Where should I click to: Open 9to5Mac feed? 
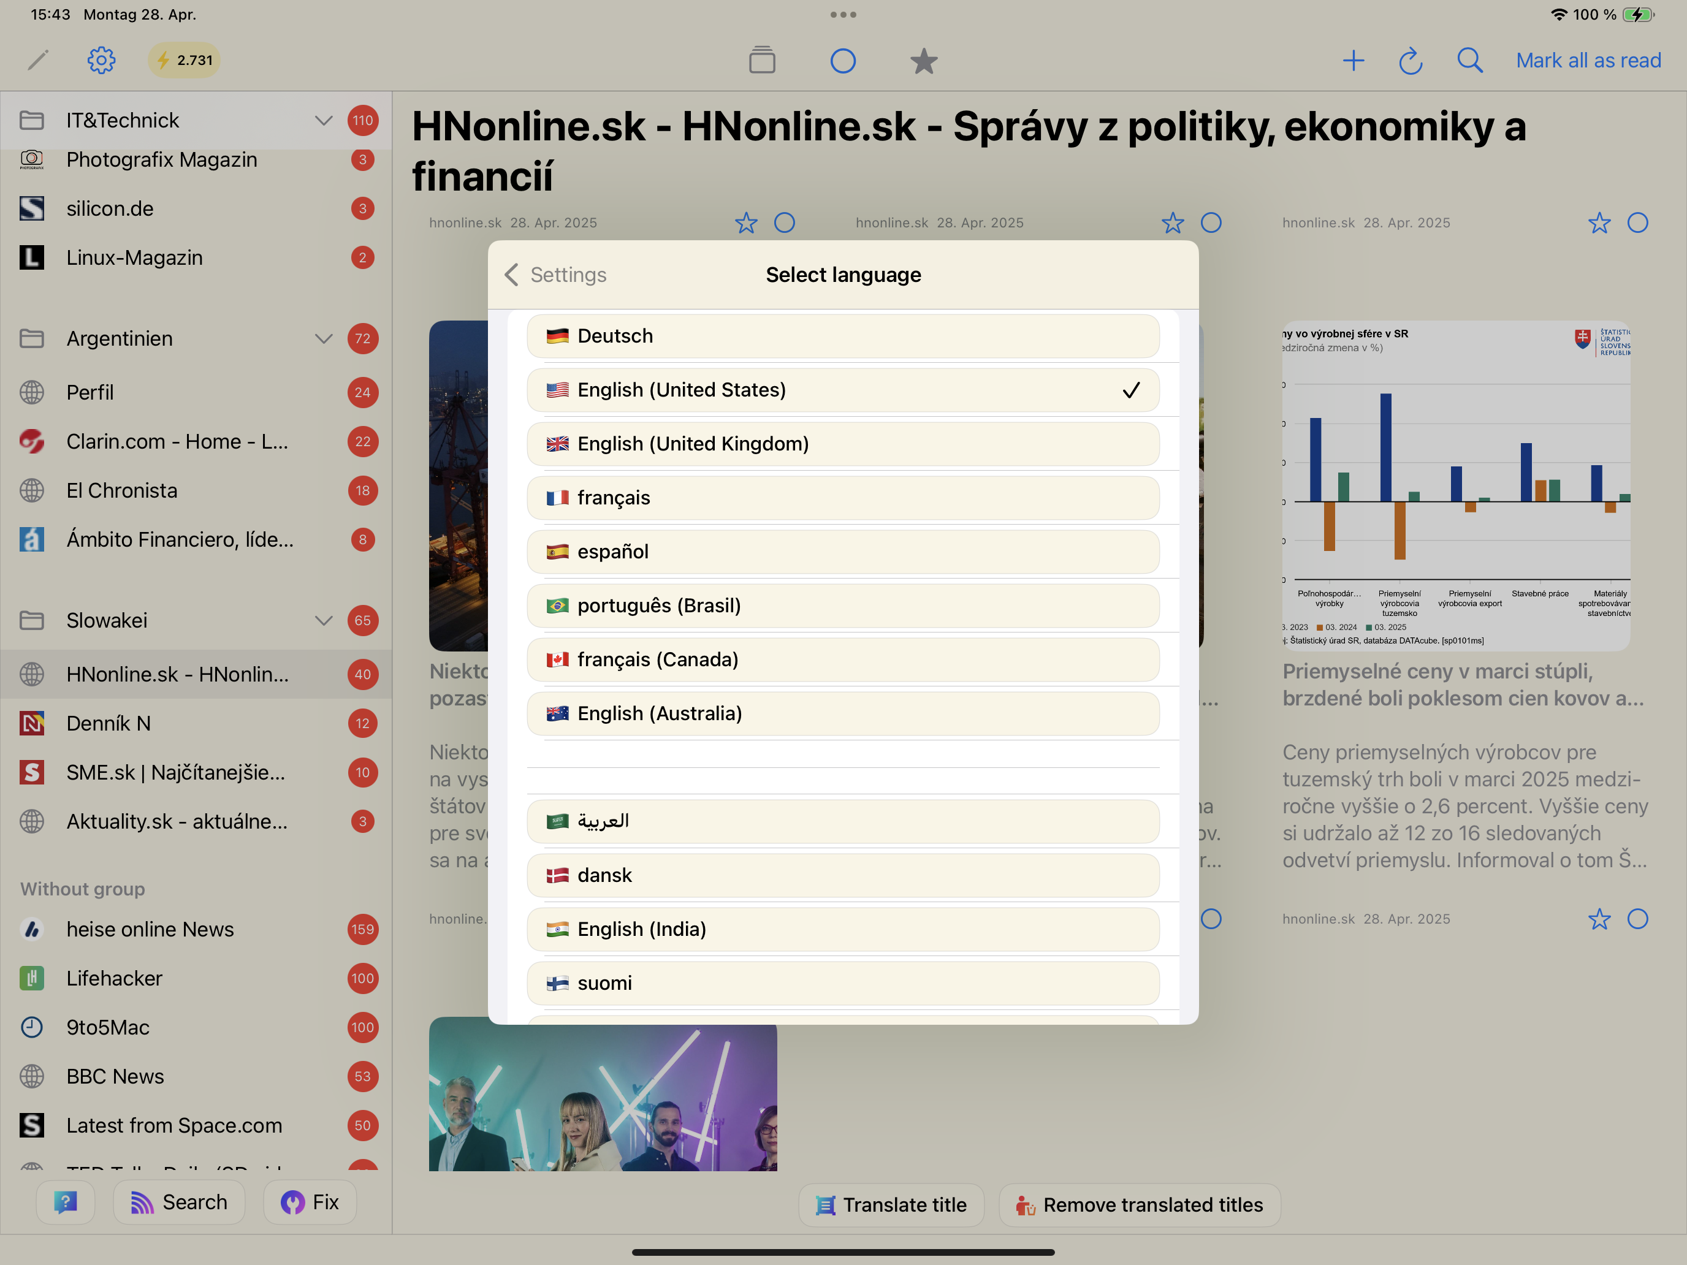[x=196, y=1028]
